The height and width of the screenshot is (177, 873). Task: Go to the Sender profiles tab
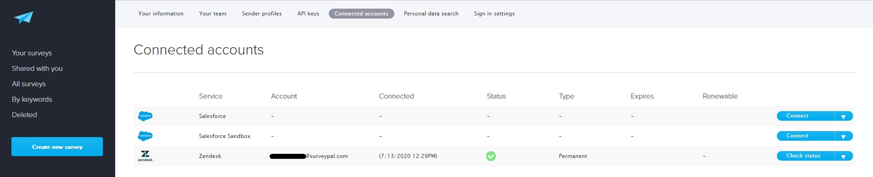coord(262,14)
